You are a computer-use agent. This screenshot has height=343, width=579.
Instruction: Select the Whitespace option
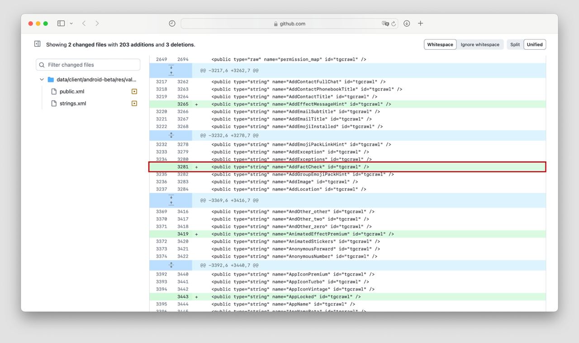click(440, 44)
